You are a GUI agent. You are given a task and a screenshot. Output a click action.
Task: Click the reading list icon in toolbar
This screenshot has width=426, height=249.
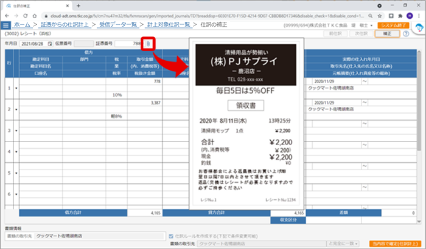(x=391, y=16)
